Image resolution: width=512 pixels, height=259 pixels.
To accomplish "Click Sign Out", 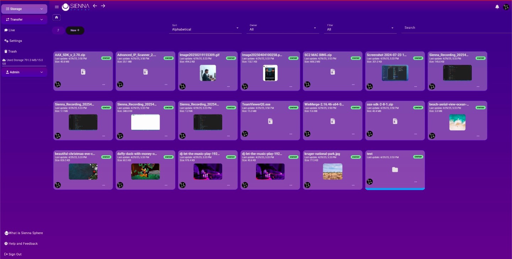I will (13, 254).
